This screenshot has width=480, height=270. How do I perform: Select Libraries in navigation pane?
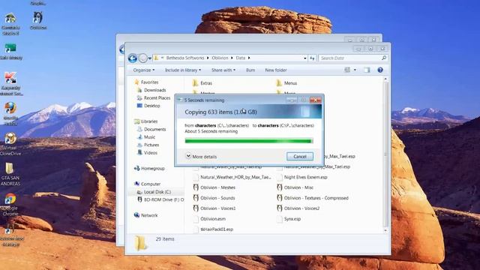146,121
